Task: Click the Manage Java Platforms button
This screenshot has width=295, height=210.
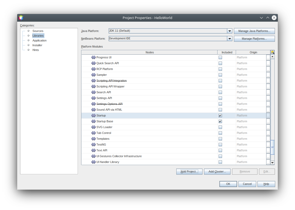Action: (254, 31)
